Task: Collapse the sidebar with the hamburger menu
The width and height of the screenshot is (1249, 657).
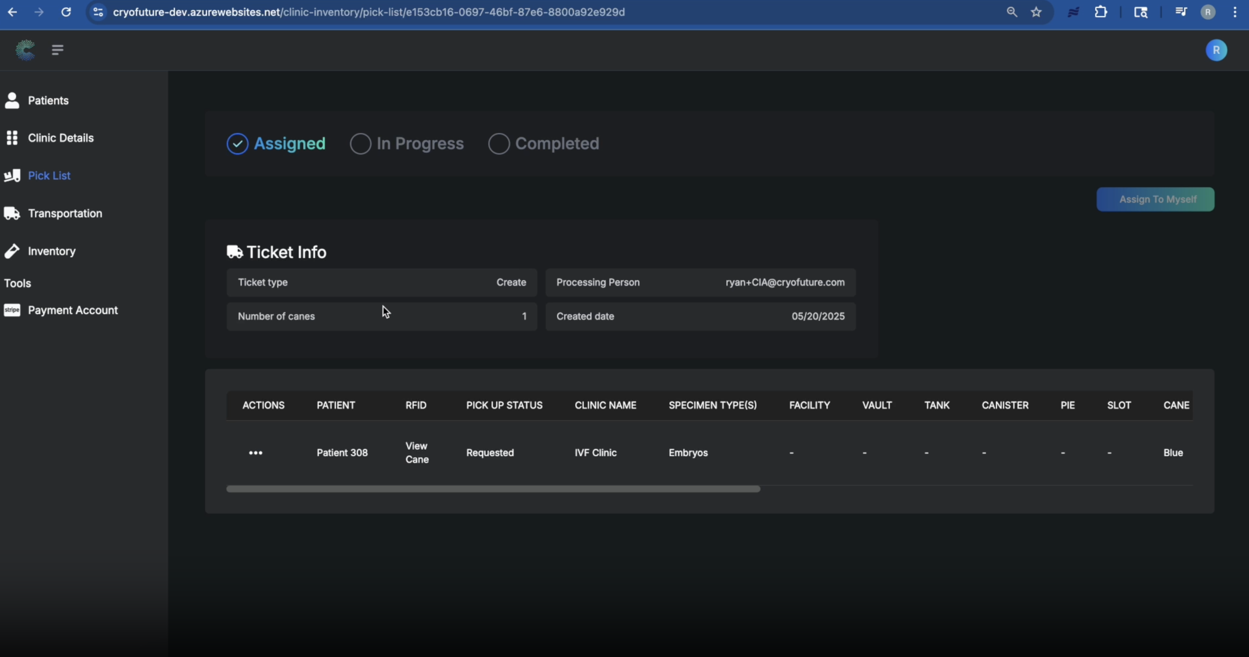Action: (58, 50)
